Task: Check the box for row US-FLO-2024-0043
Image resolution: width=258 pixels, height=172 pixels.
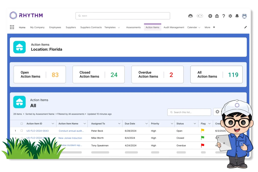Action: click(x=22, y=131)
